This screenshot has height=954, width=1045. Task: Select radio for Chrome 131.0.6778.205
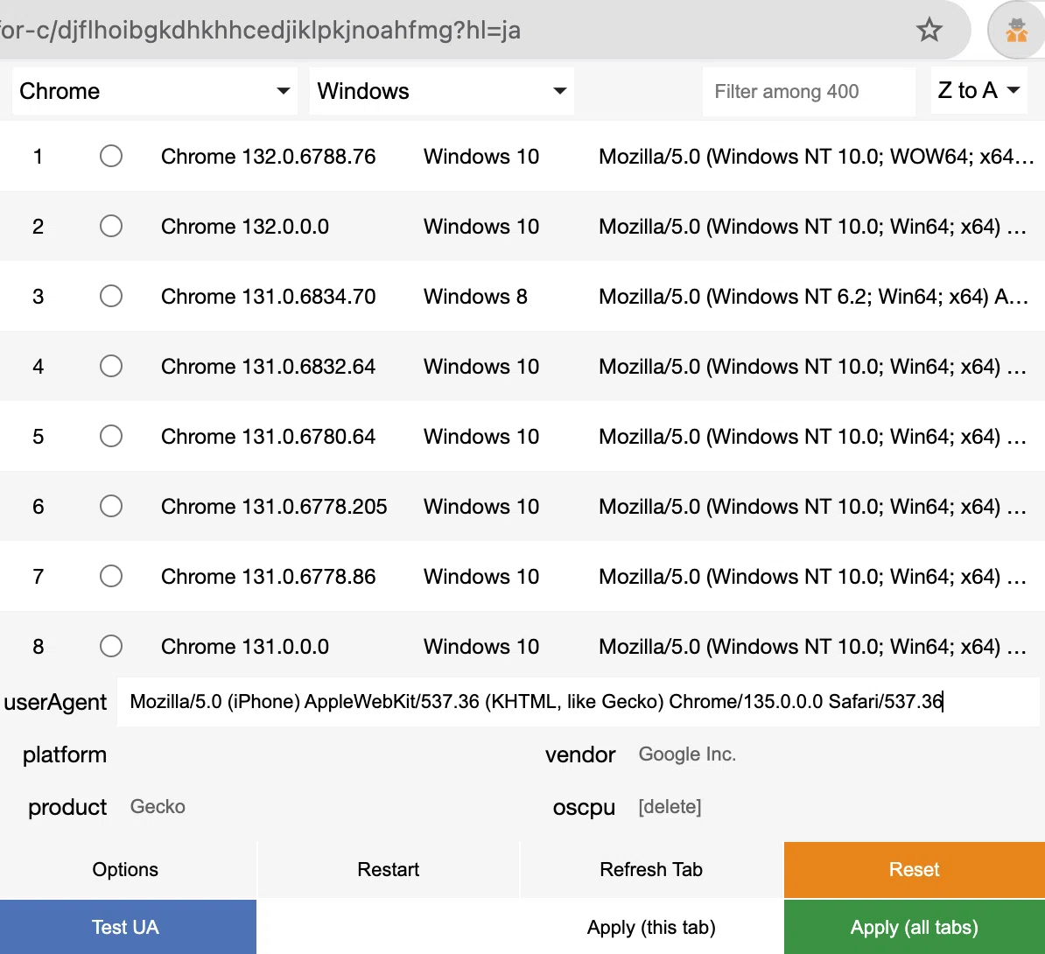[111, 506]
